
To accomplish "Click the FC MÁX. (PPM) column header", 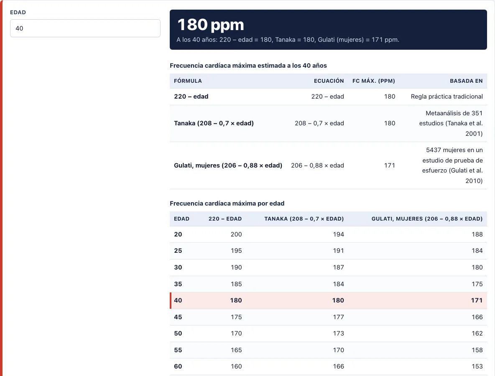I will [x=374, y=81].
